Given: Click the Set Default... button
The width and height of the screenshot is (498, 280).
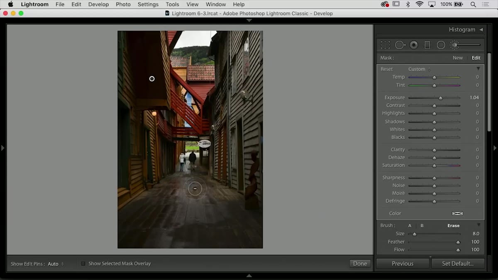Looking at the screenshot, I should (458, 263).
